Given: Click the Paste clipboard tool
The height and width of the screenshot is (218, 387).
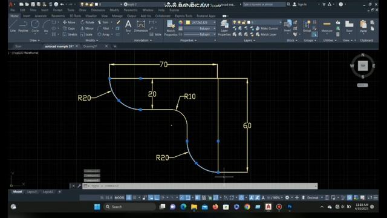Looking at the screenshot, I should [363, 26].
